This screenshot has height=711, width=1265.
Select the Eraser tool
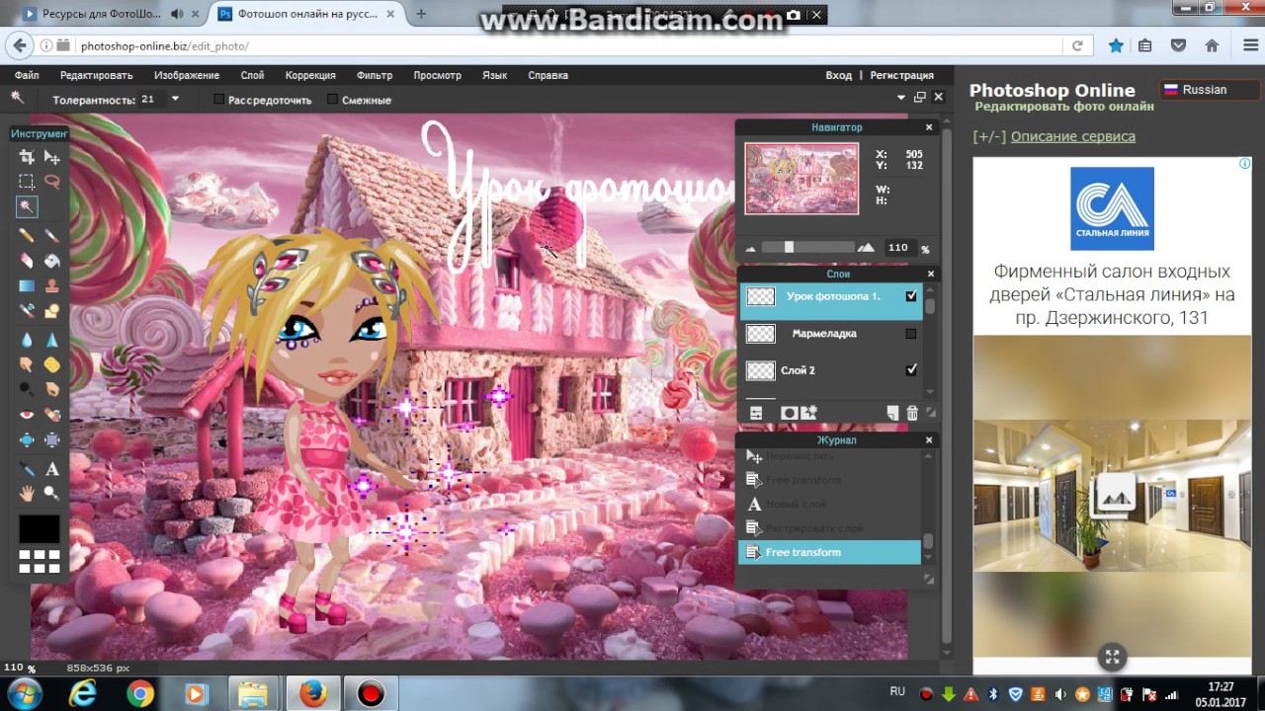[27, 261]
